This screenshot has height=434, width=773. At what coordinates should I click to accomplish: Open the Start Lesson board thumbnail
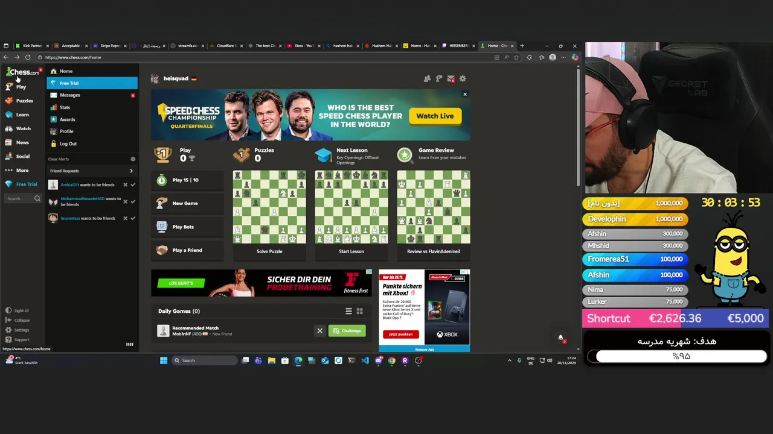coord(351,207)
